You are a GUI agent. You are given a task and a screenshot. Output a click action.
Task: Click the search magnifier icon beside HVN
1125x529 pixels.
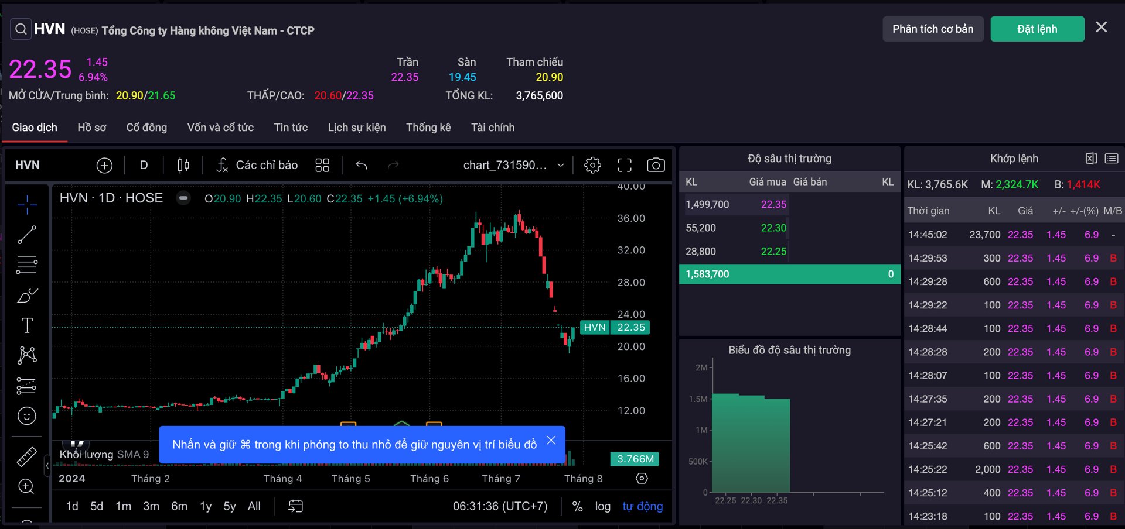21,29
